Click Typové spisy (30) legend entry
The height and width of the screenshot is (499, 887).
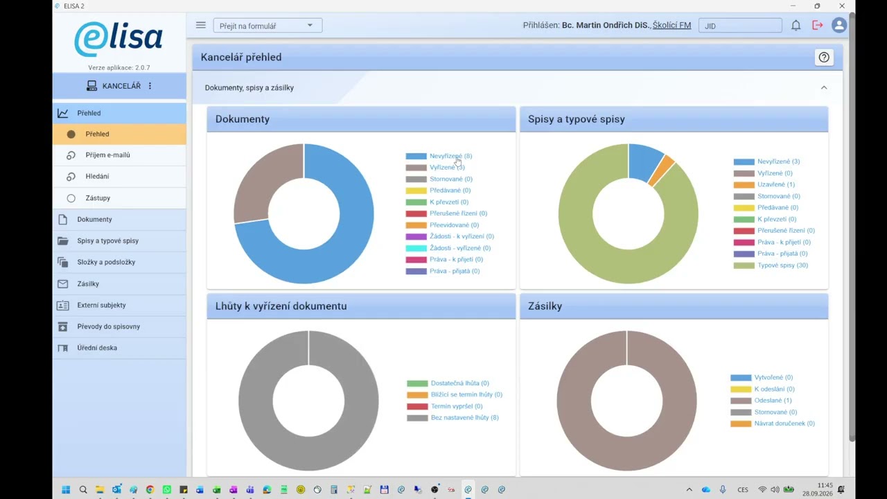(x=782, y=265)
